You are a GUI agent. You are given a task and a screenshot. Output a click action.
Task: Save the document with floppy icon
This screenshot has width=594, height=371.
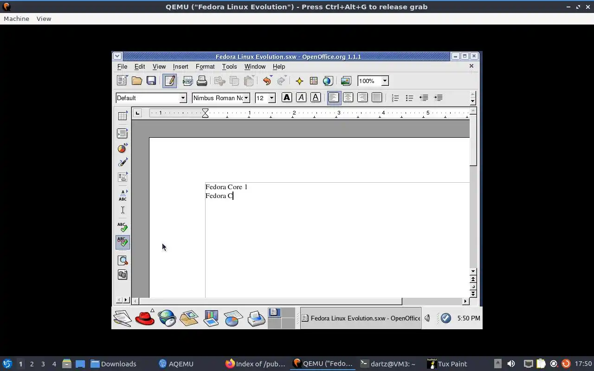click(x=151, y=81)
